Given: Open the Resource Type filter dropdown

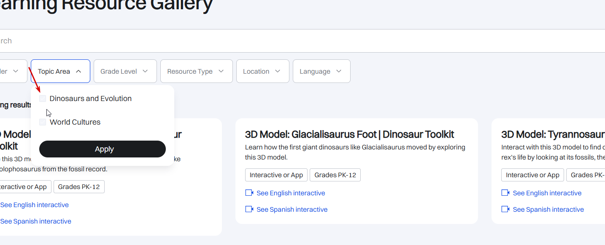Looking at the screenshot, I should pyautogui.click(x=196, y=71).
